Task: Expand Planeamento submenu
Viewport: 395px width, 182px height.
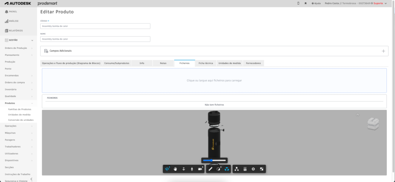Action: [x=32, y=55]
